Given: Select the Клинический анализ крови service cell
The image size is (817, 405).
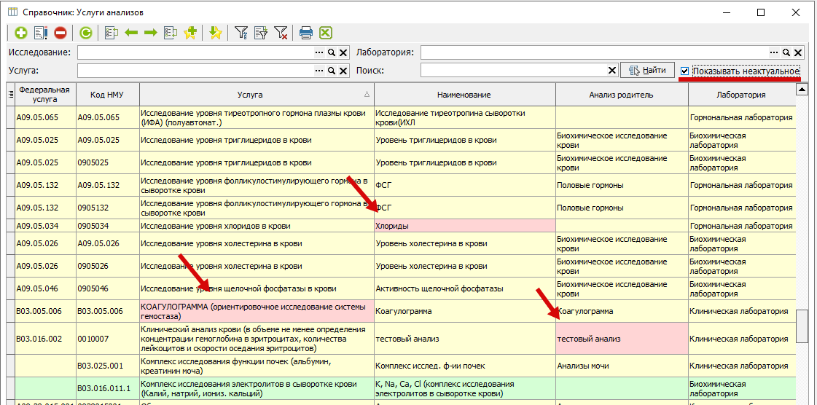Looking at the screenshot, I should click(x=257, y=339).
